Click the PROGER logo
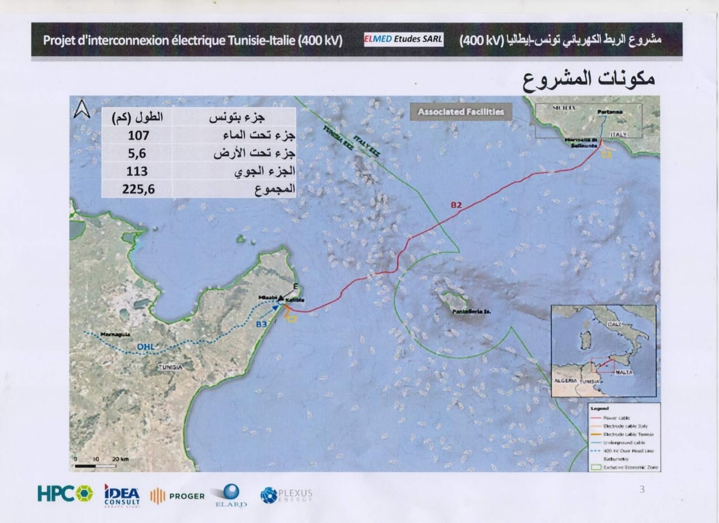 (x=178, y=495)
